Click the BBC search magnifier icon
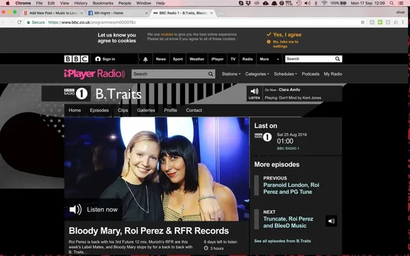The image size is (410, 256). 338,59
